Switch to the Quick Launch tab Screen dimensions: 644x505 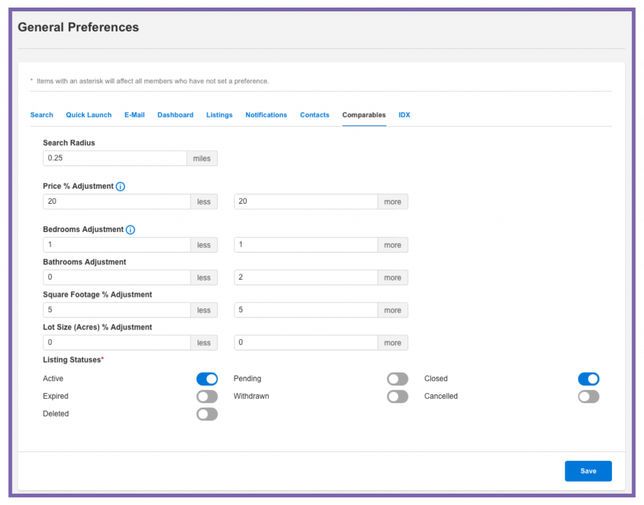click(x=89, y=115)
